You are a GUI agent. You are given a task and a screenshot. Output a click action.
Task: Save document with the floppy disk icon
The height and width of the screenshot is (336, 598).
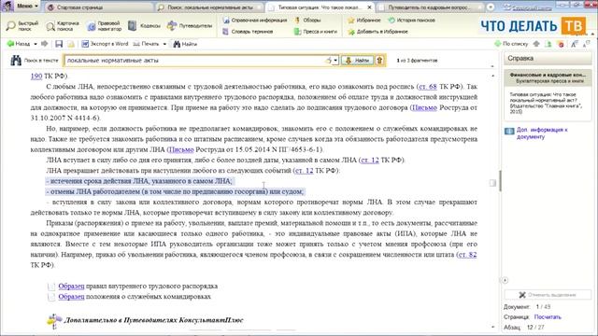[59, 44]
